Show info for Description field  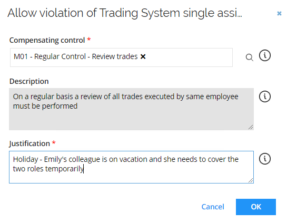pos(265,96)
